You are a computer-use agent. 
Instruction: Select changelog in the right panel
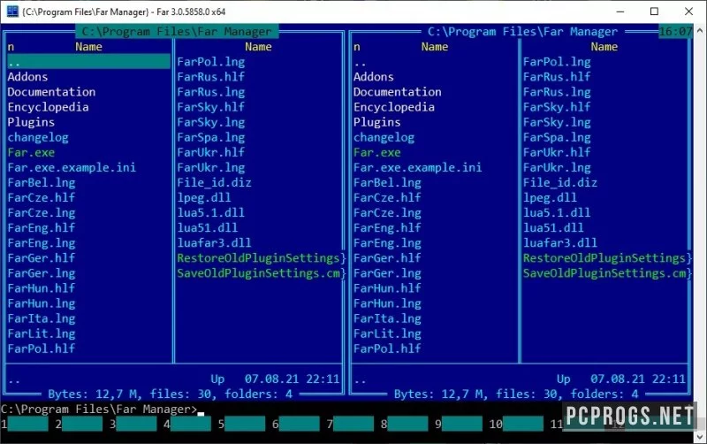(384, 137)
